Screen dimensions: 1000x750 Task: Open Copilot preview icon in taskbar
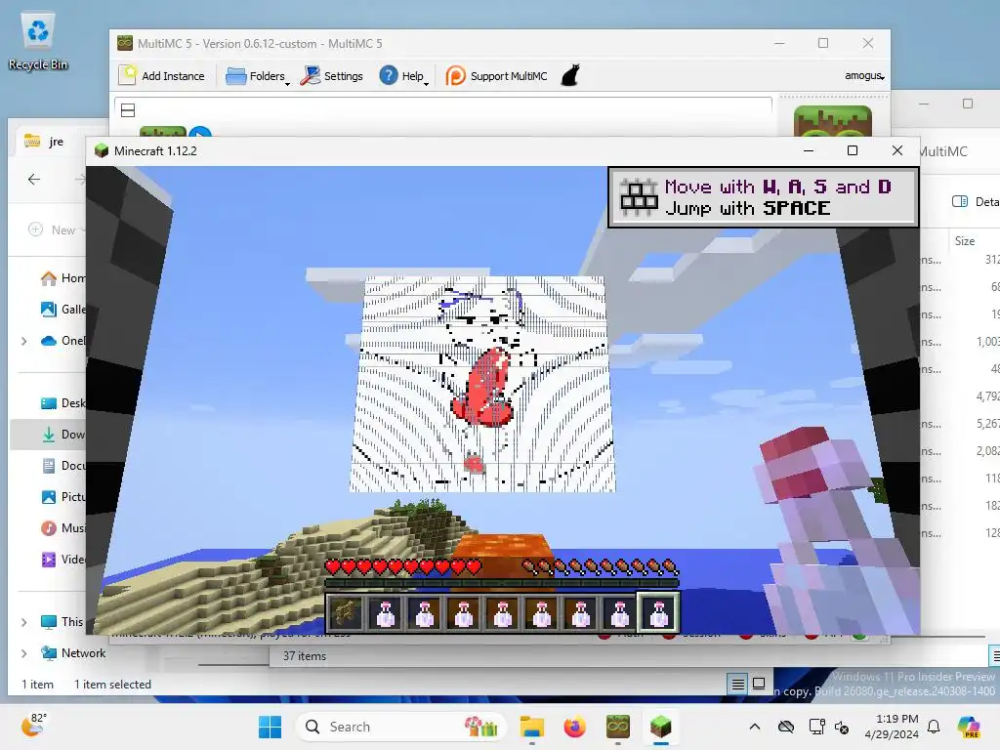(x=968, y=727)
